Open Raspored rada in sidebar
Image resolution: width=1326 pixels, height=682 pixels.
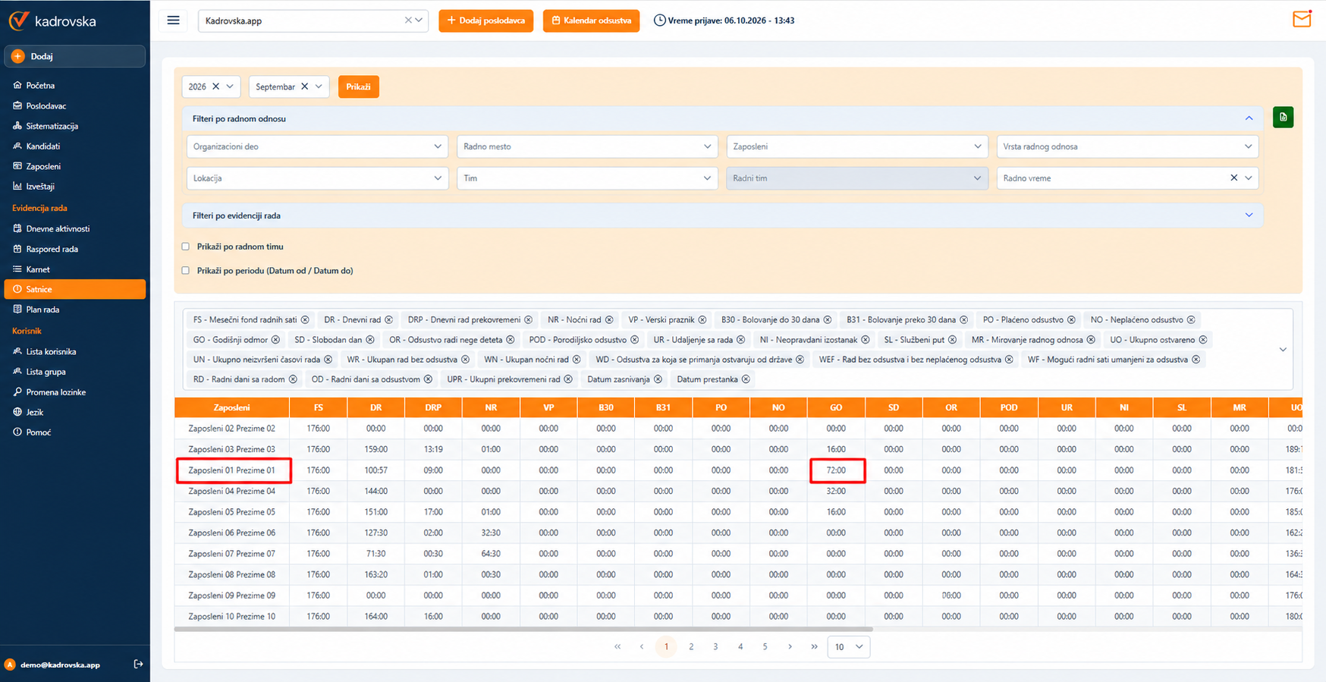[52, 249]
